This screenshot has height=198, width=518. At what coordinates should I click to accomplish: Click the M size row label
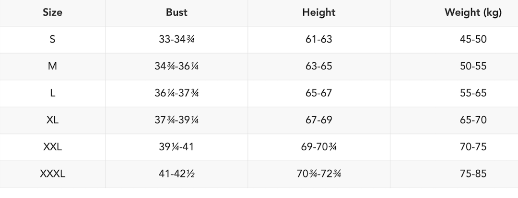point(52,66)
